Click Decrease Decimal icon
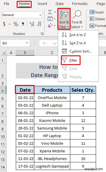The image size is (106, 172). coord(39,24)
